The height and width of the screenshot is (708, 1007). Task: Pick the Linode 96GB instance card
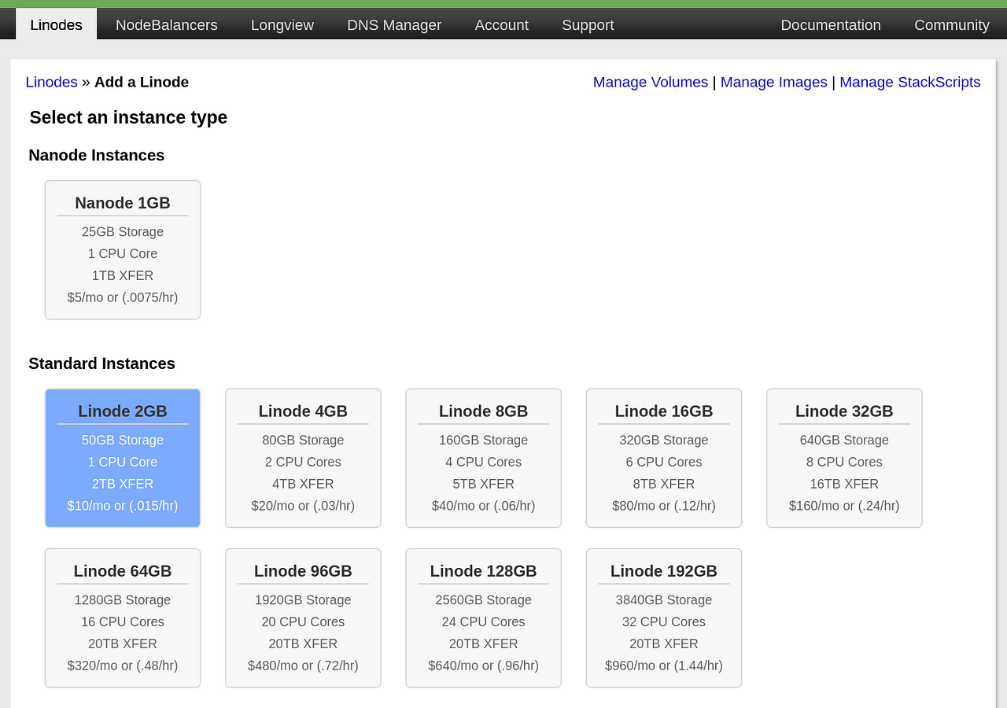(x=303, y=618)
